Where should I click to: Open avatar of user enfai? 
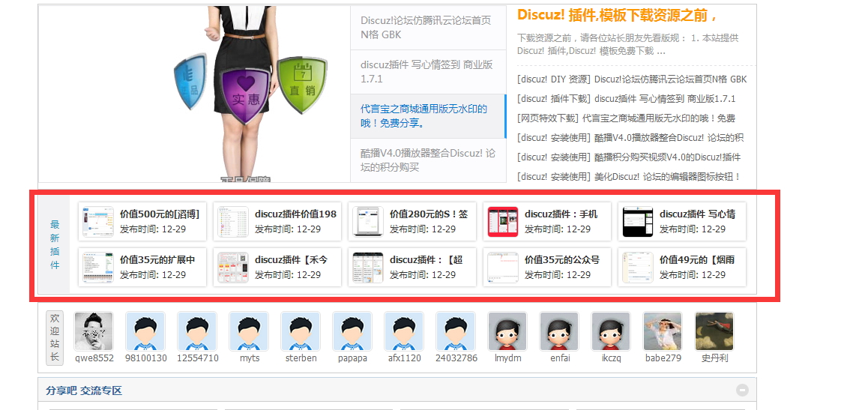coord(559,331)
